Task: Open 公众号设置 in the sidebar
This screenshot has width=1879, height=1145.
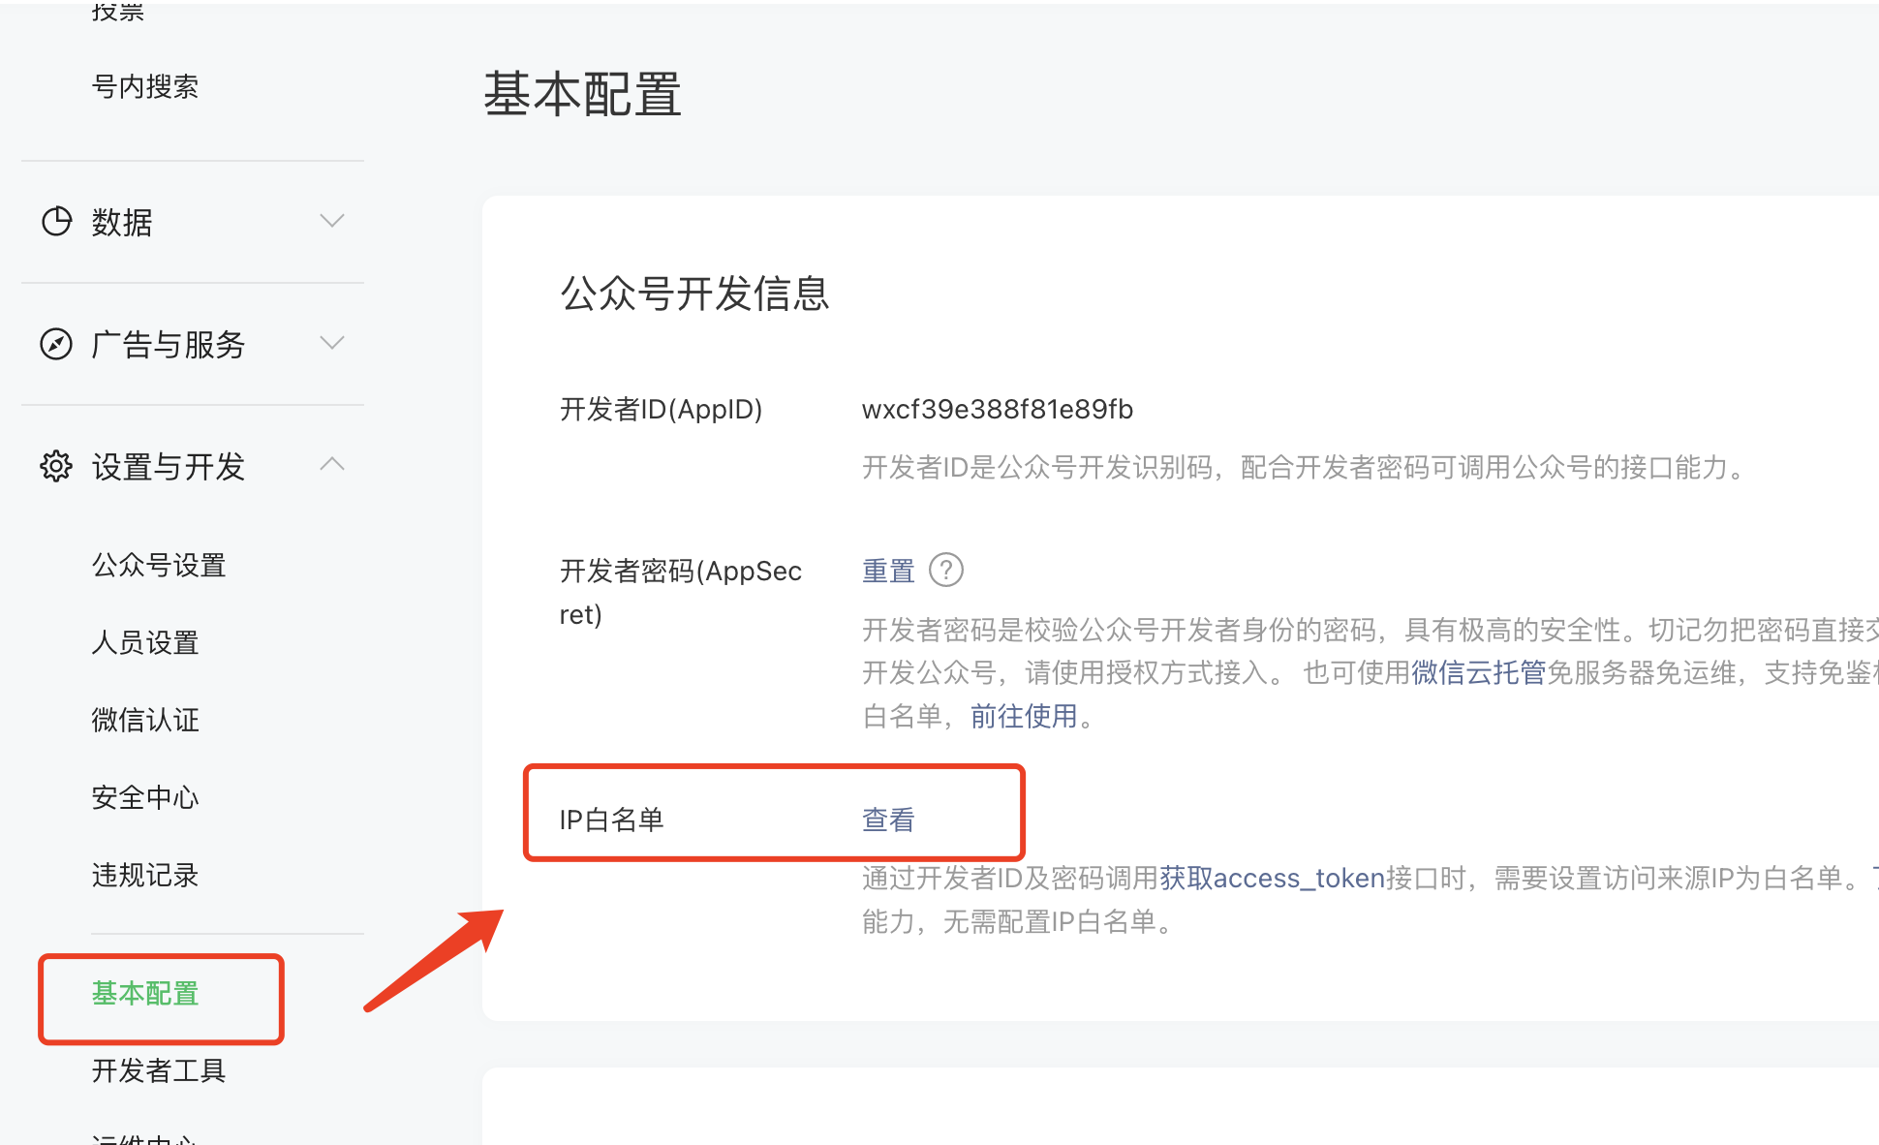Action: 159,565
